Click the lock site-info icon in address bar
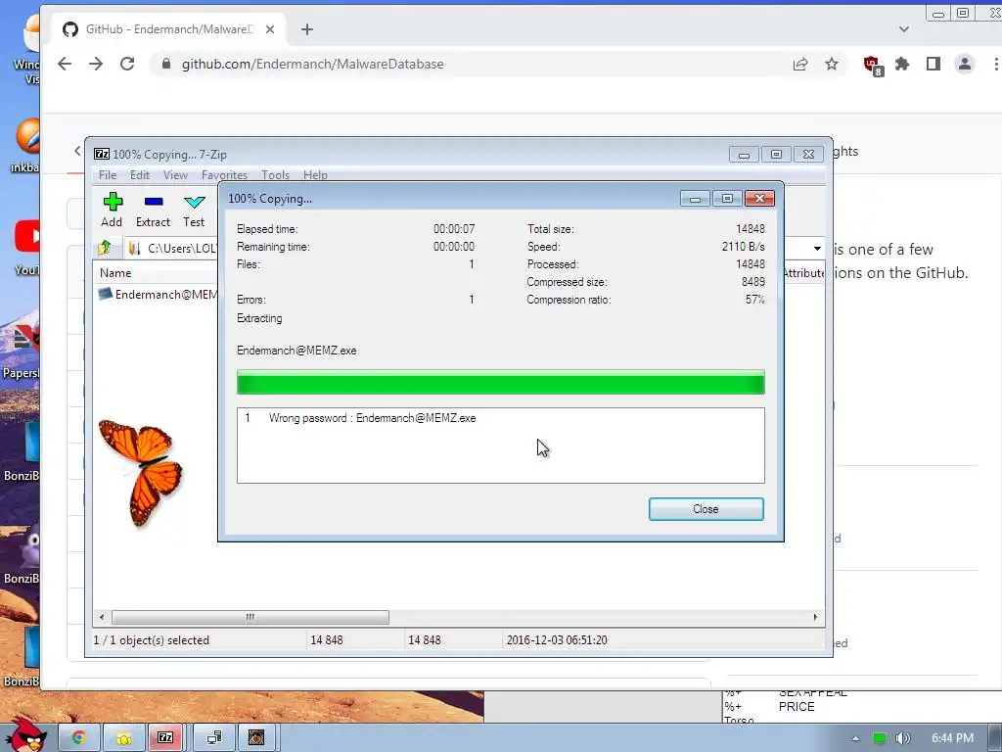This screenshot has height=752, width=1002. click(166, 64)
